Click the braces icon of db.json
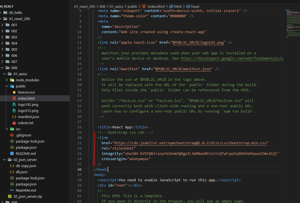Viewport: 300px width, 203px height. click(x=12, y=172)
